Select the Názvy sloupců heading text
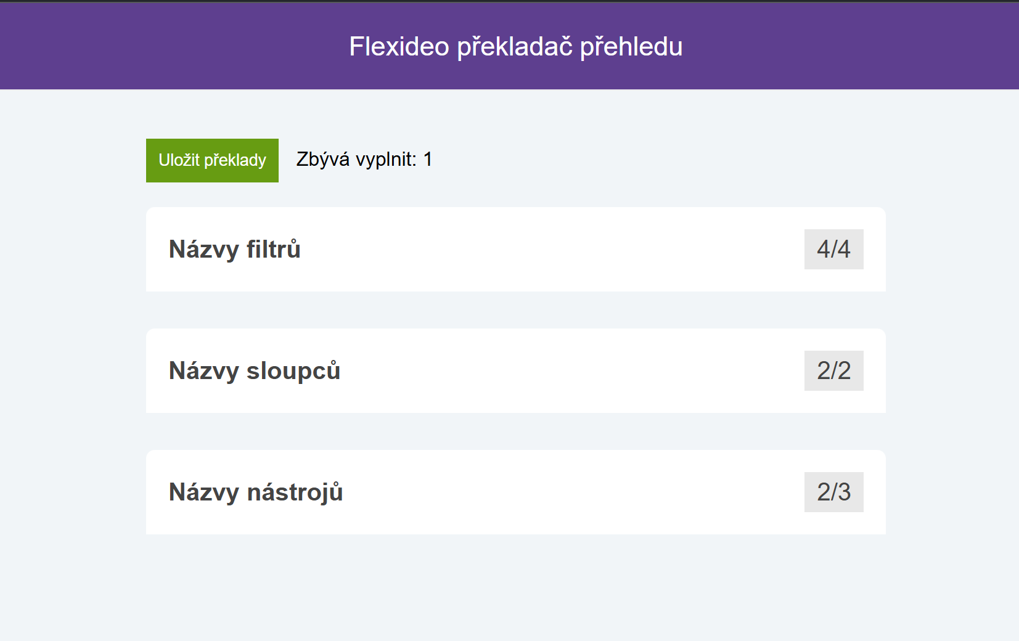Viewport: 1019px width, 641px height. (254, 371)
